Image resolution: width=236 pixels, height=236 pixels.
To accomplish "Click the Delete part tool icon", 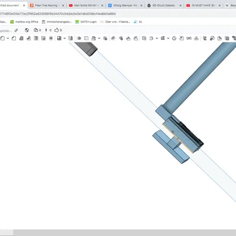I will [105, 38].
